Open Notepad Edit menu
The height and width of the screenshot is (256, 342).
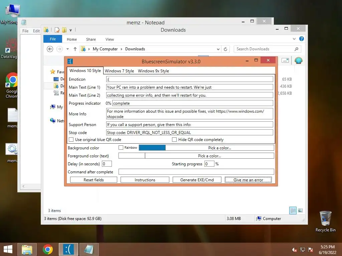(36, 31)
